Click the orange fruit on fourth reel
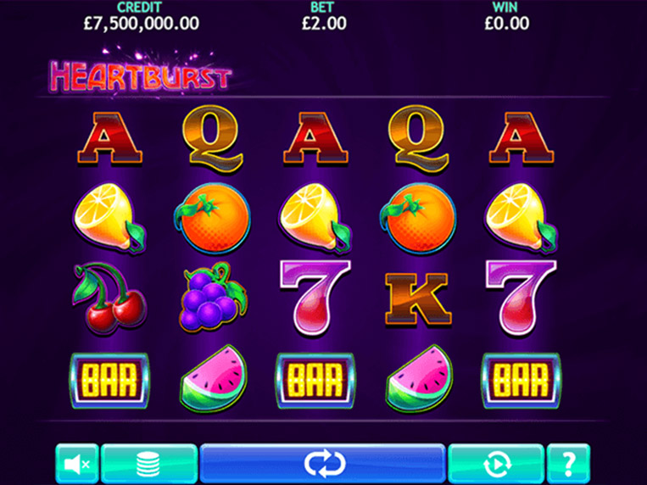647x485 pixels. (x=418, y=218)
